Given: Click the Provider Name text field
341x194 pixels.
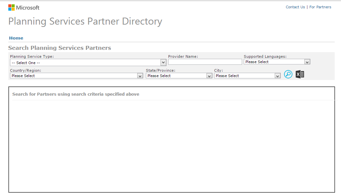Looking at the screenshot, I should point(205,62).
